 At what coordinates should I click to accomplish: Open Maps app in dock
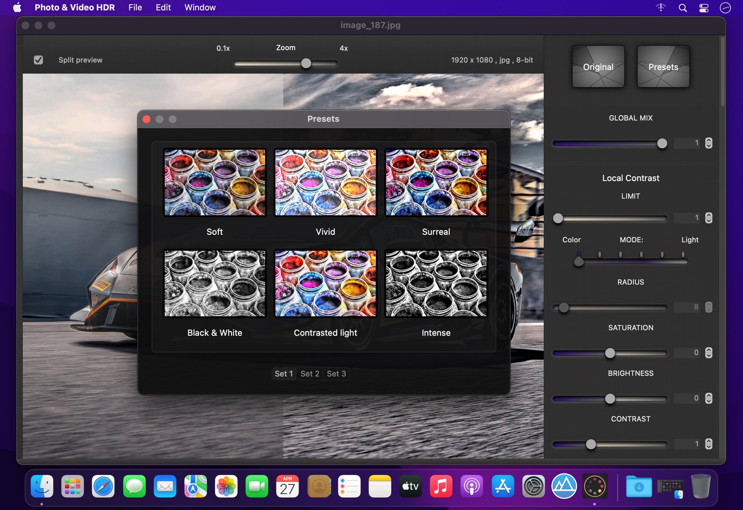(196, 487)
